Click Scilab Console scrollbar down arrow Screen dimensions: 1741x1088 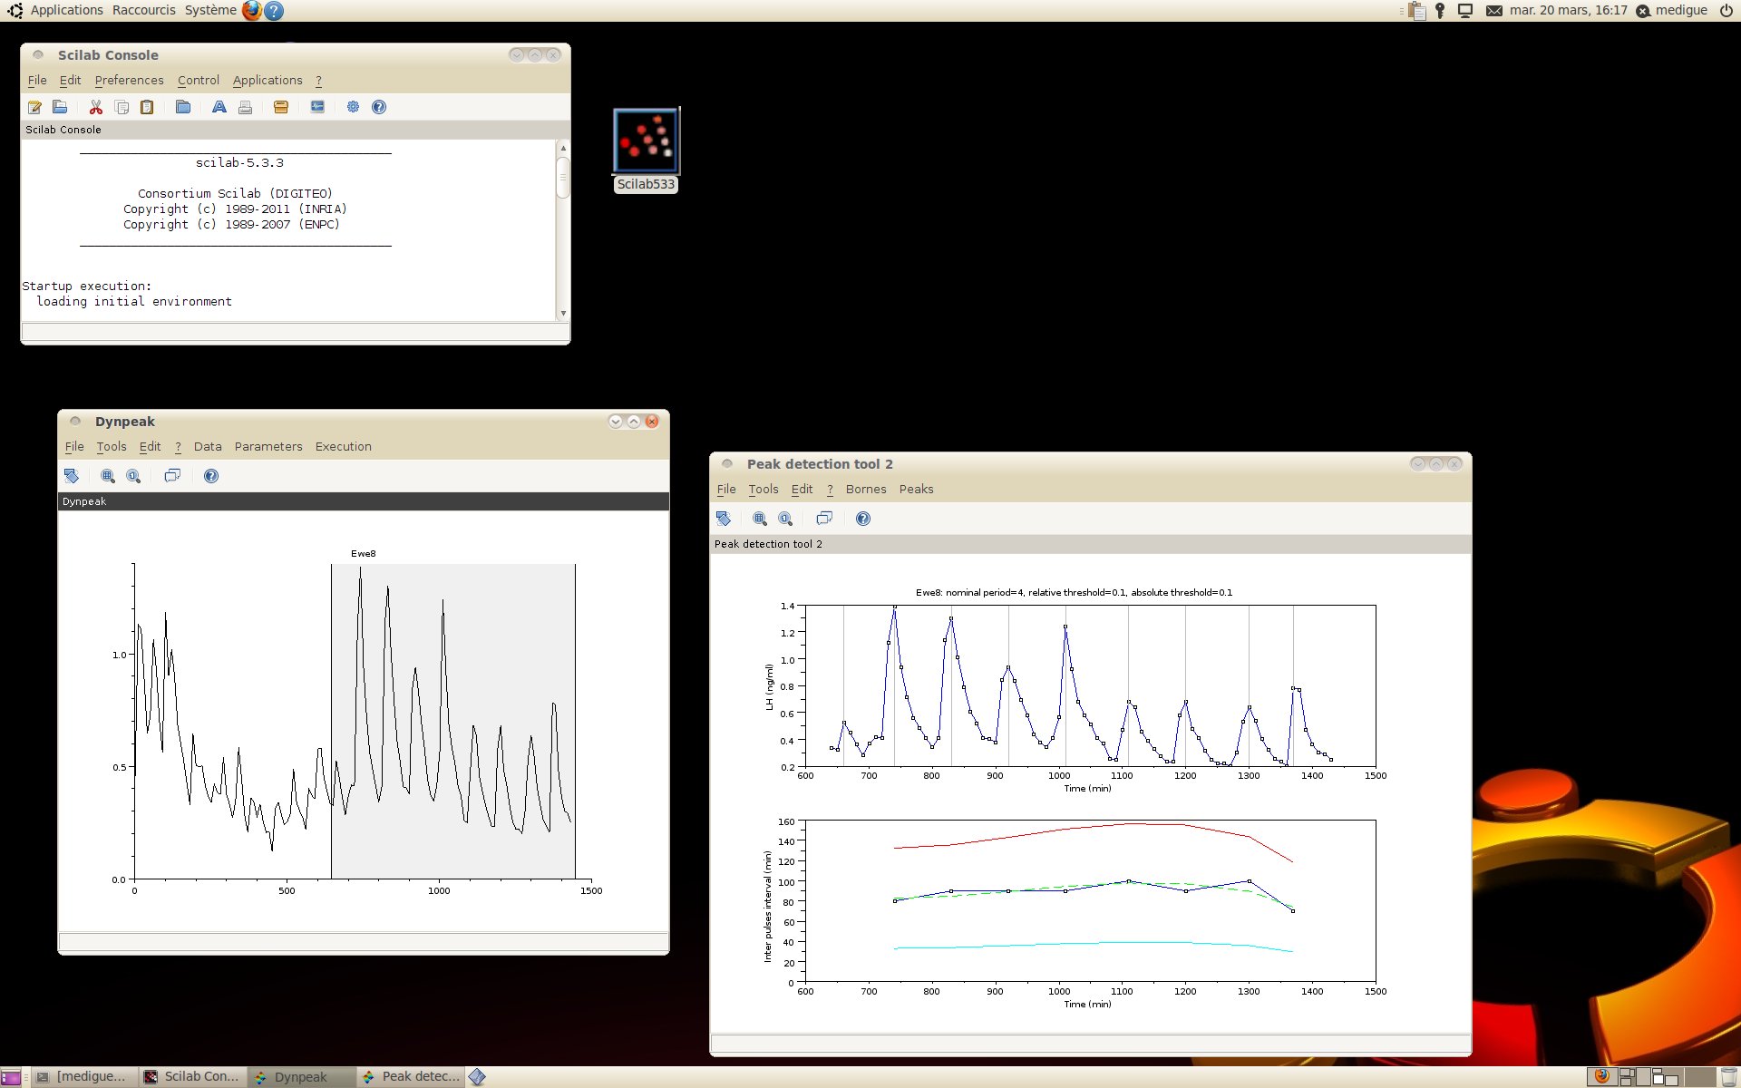pyautogui.click(x=563, y=313)
